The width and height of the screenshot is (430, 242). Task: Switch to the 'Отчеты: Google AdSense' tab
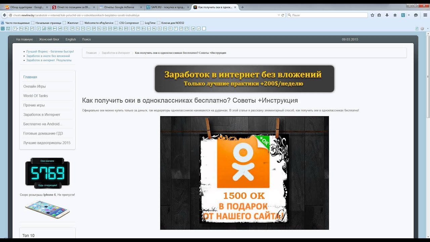(121, 7)
